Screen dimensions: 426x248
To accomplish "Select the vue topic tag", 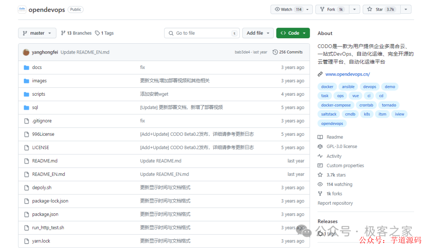I will 355,96.
